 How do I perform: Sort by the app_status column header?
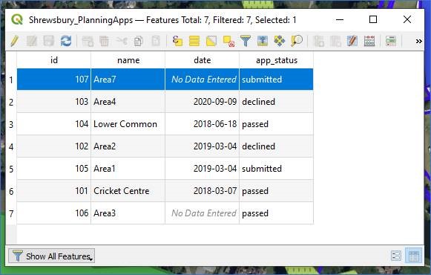point(277,60)
